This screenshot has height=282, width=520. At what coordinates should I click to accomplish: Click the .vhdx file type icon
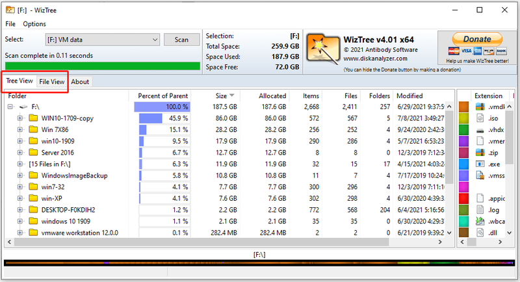[480, 130]
